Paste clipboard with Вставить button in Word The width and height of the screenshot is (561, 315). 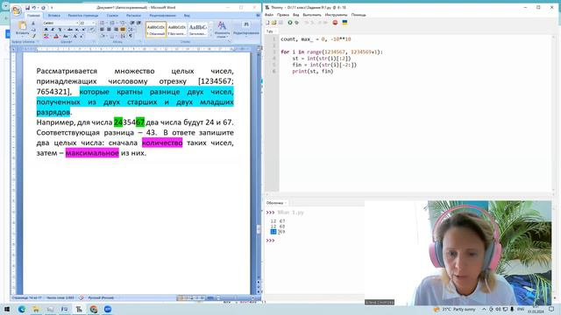coord(22,28)
